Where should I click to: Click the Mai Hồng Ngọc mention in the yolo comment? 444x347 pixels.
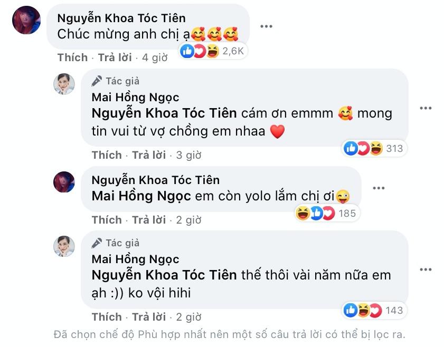tap(140, 197)
